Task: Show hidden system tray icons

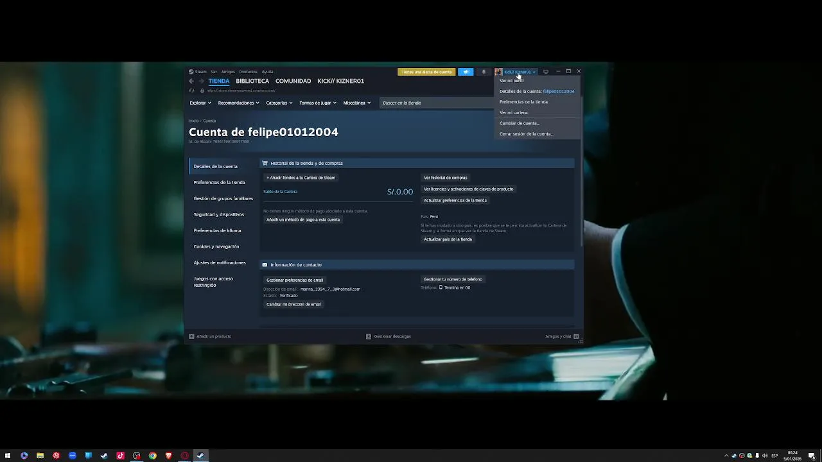Action: (726, 456)
